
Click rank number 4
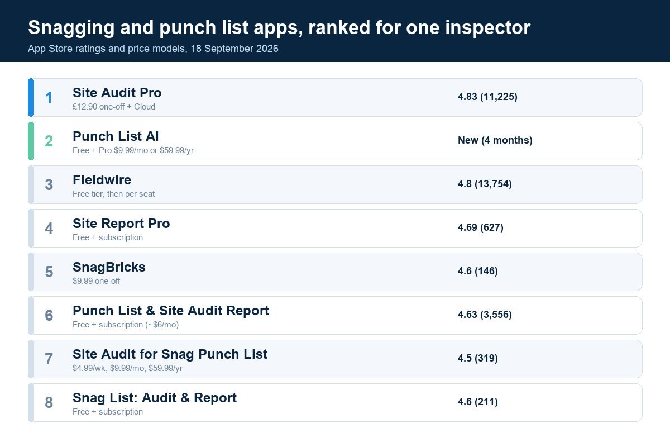tap(49, 229)
